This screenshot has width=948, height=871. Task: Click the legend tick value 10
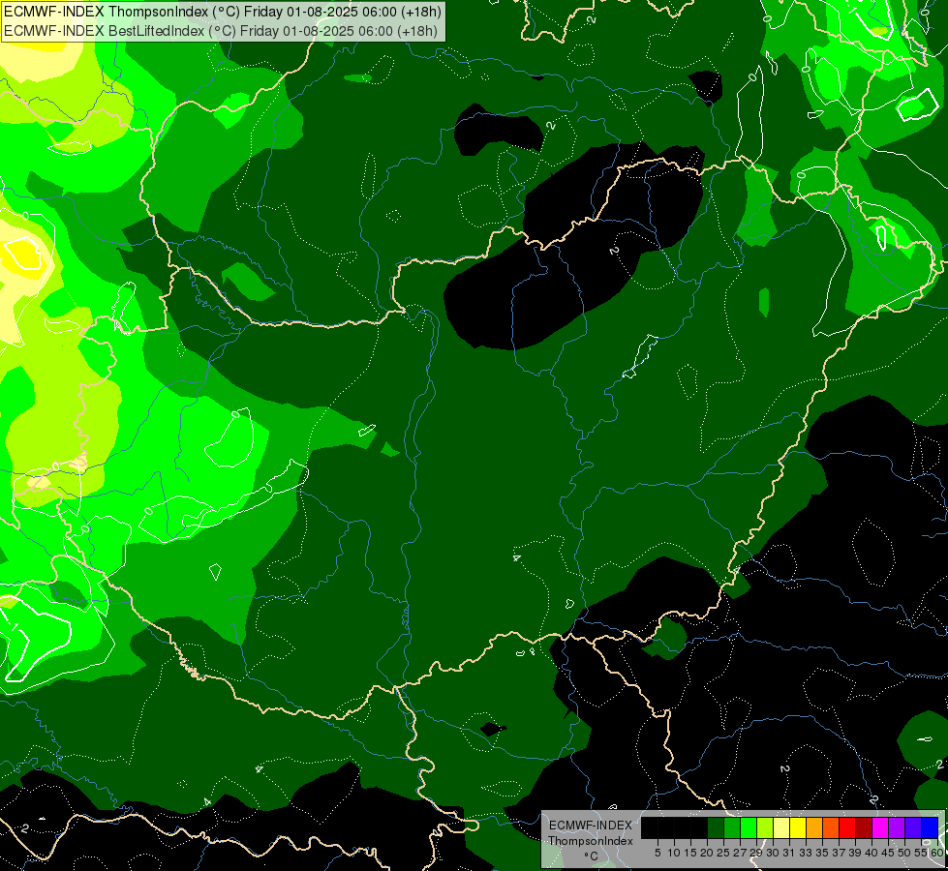tap(674, 853)
